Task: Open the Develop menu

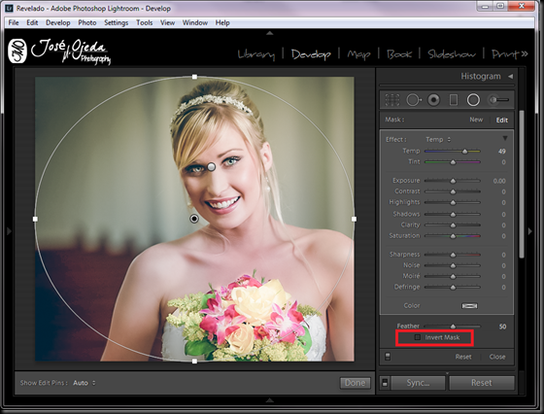Action: (58, 23)
